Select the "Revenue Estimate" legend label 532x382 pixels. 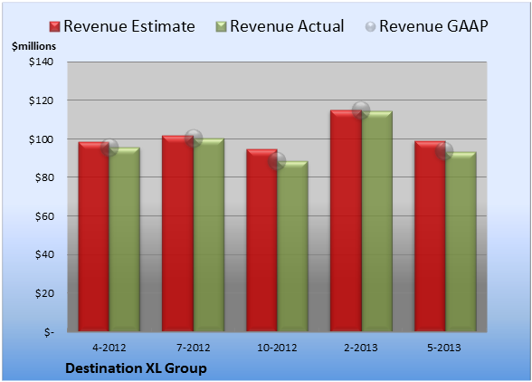[129, 26]
